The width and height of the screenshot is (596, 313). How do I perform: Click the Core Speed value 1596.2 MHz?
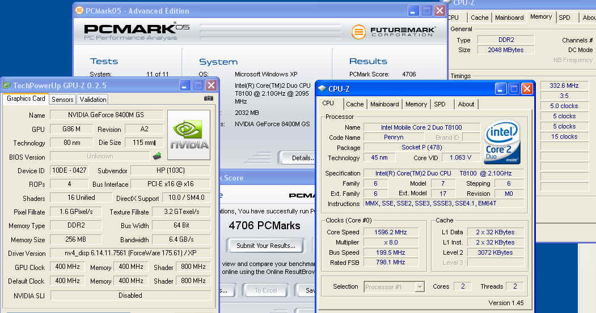390,232
